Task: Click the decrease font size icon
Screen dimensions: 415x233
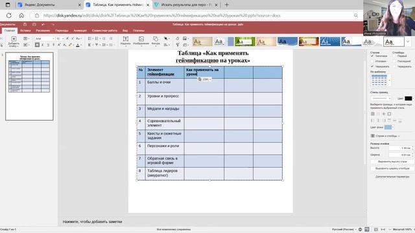Action: pos(73,39)
